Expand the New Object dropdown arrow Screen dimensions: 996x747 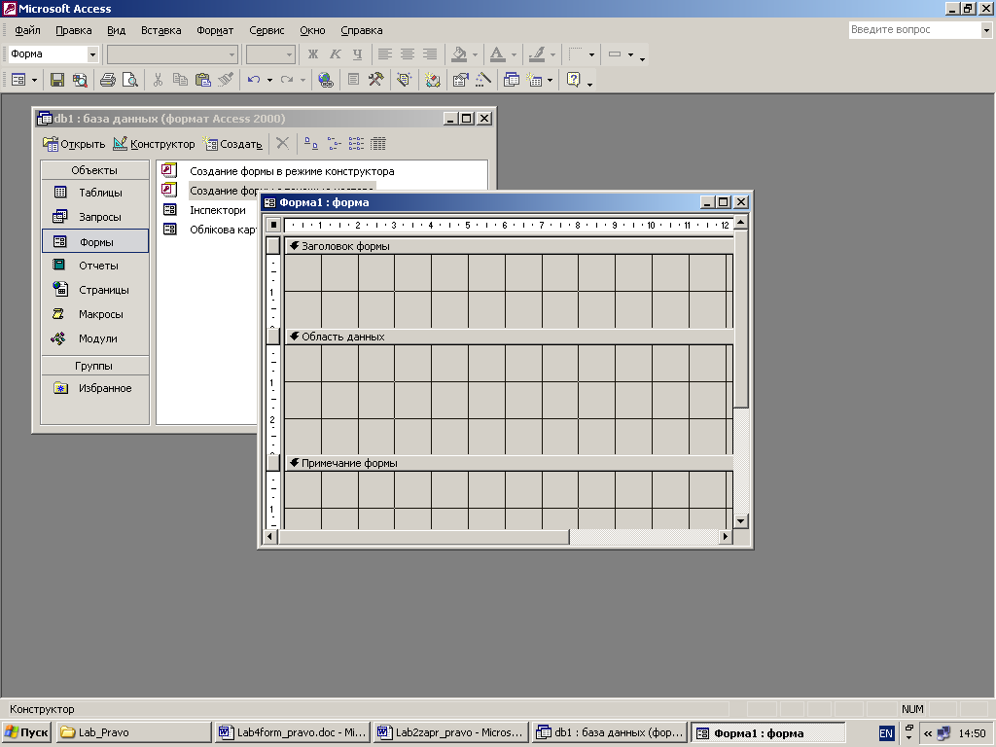[551, 80]
